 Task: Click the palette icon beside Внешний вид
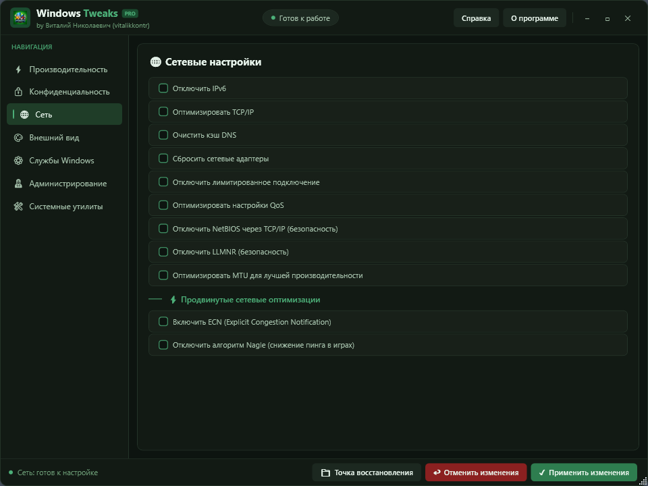tap(18, 138)
